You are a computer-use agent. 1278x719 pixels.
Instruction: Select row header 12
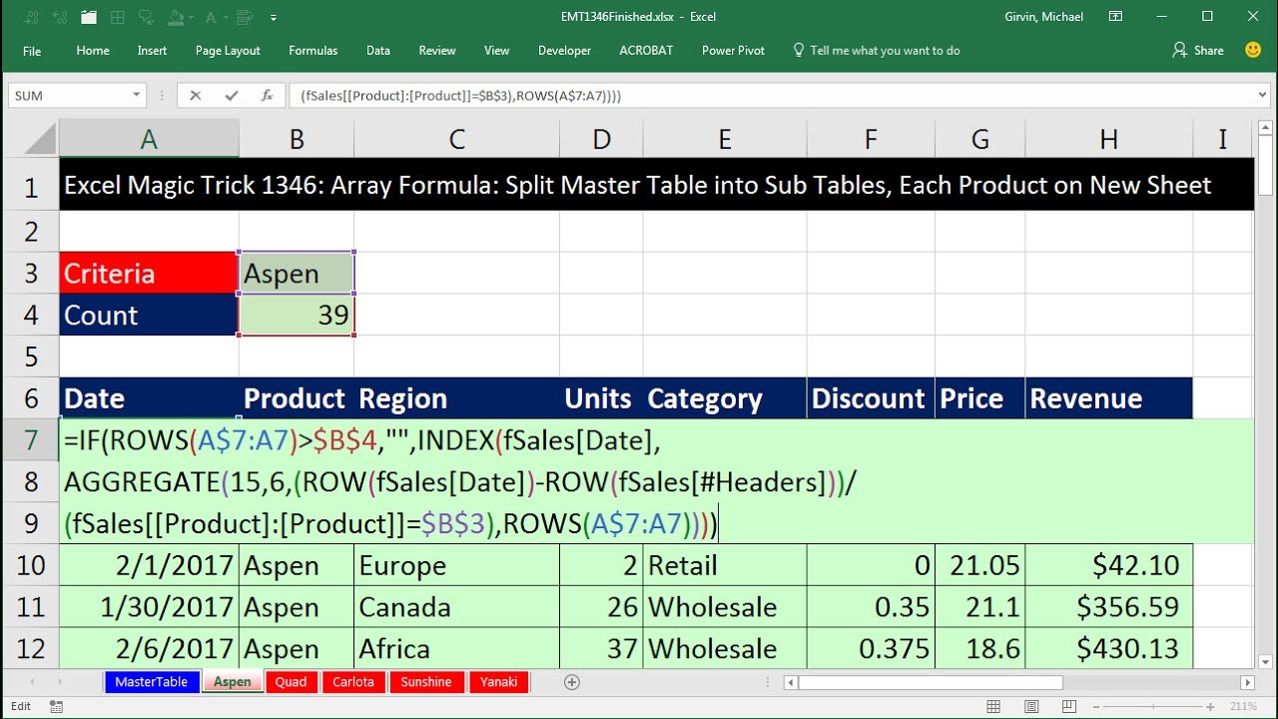(x=30, y=648)
